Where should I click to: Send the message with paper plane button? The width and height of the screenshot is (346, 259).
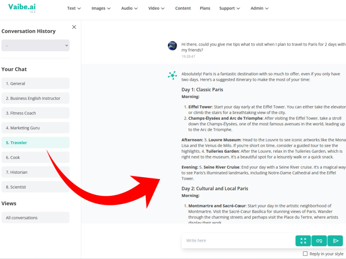point(335,241)
